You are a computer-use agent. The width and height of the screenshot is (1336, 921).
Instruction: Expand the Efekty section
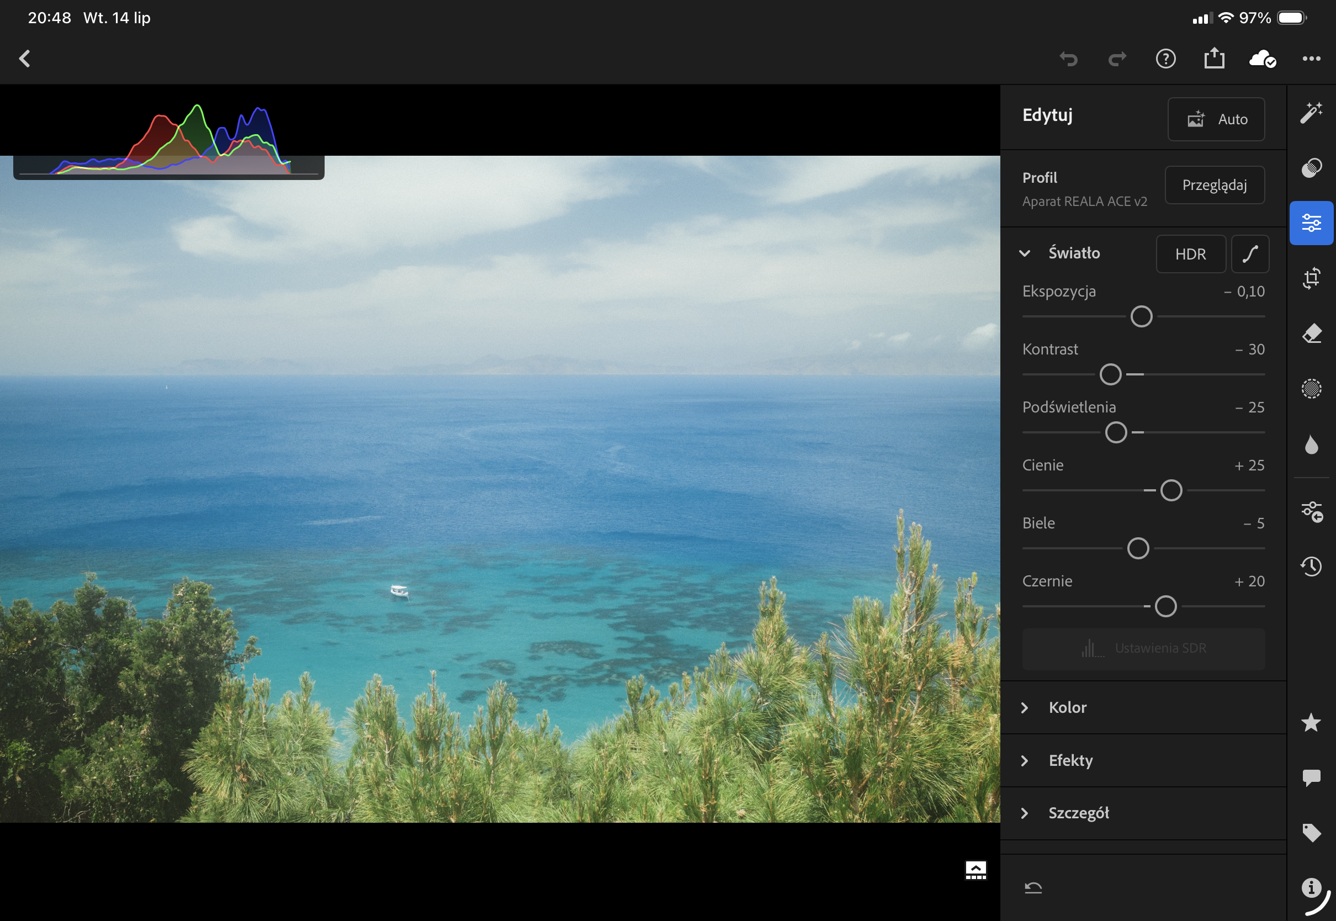click(1143, 760)
